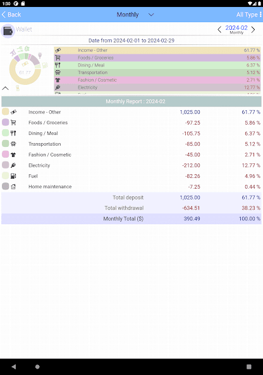Go Back to previous screen
Screen dimensions: 263x375
coord(11,15)
